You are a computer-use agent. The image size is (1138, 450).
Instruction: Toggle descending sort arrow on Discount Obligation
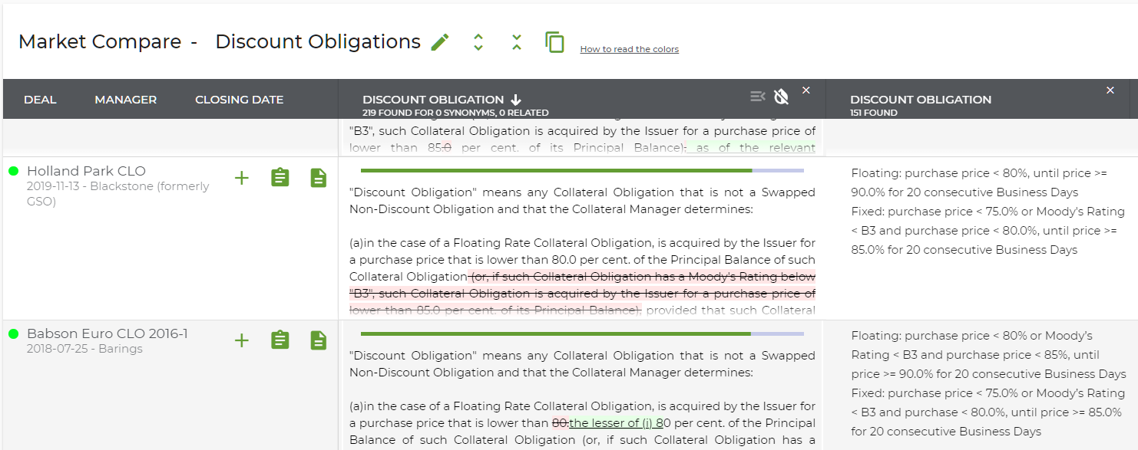pos(516,100)
